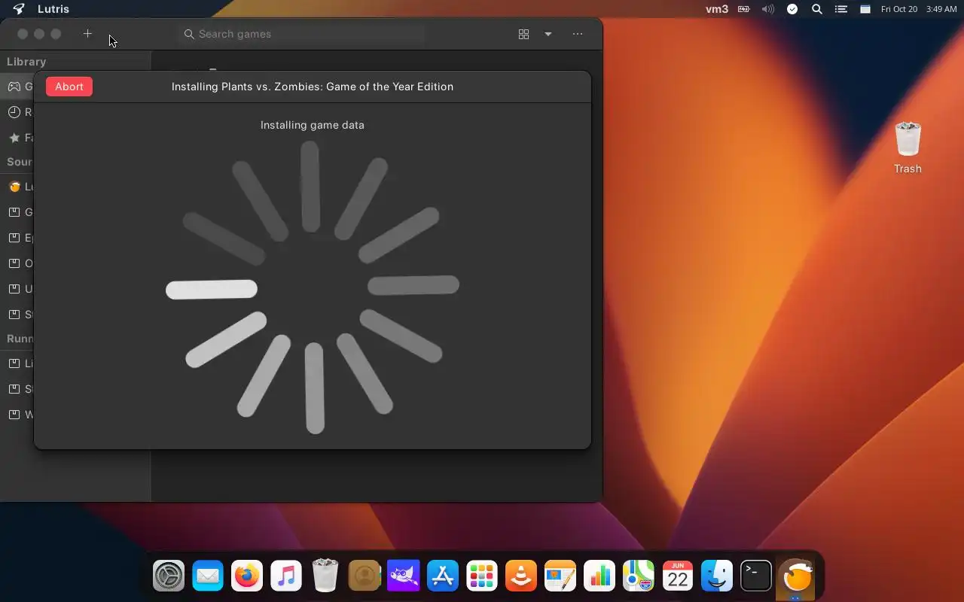The width and height of the screenshot is (964, 602).
Task: Click the Lutris icon in the dock
Action: click(x=796, y=577)
